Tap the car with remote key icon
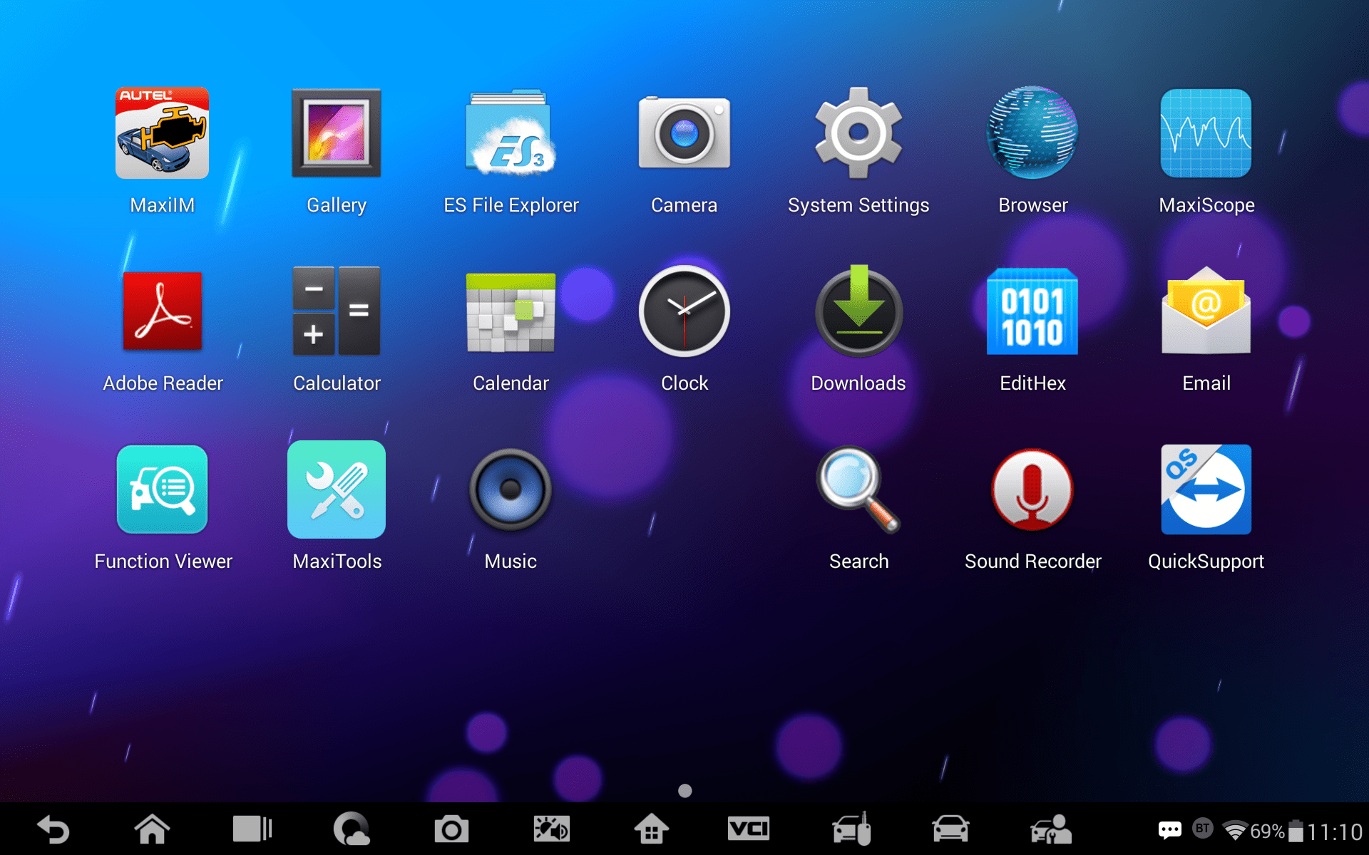Viewport: 1369px width, 855px height. 851,829
